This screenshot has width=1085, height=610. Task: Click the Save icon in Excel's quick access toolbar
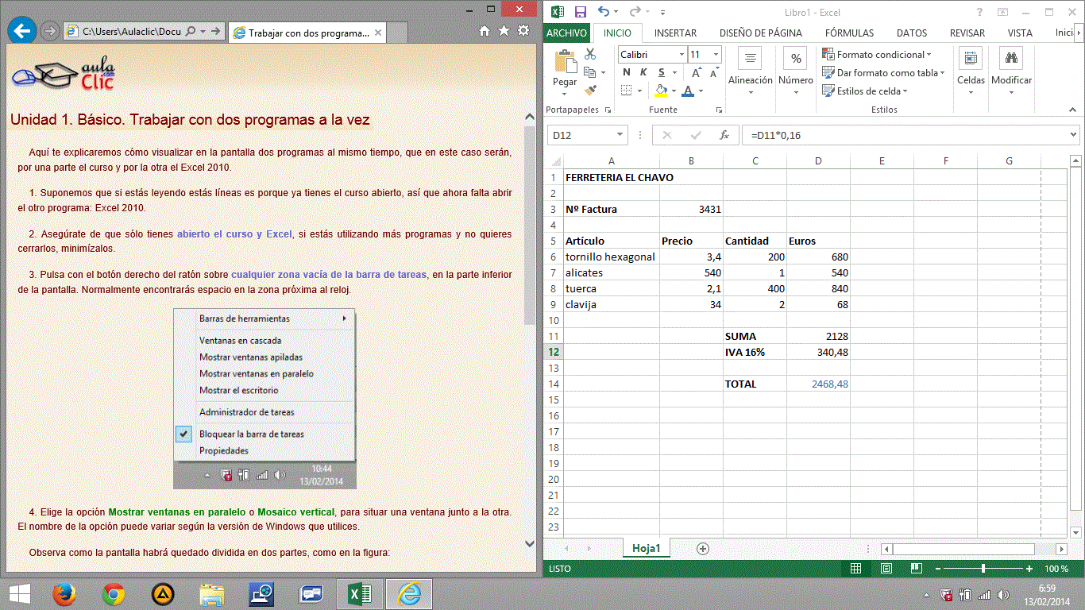coord(581,12)
